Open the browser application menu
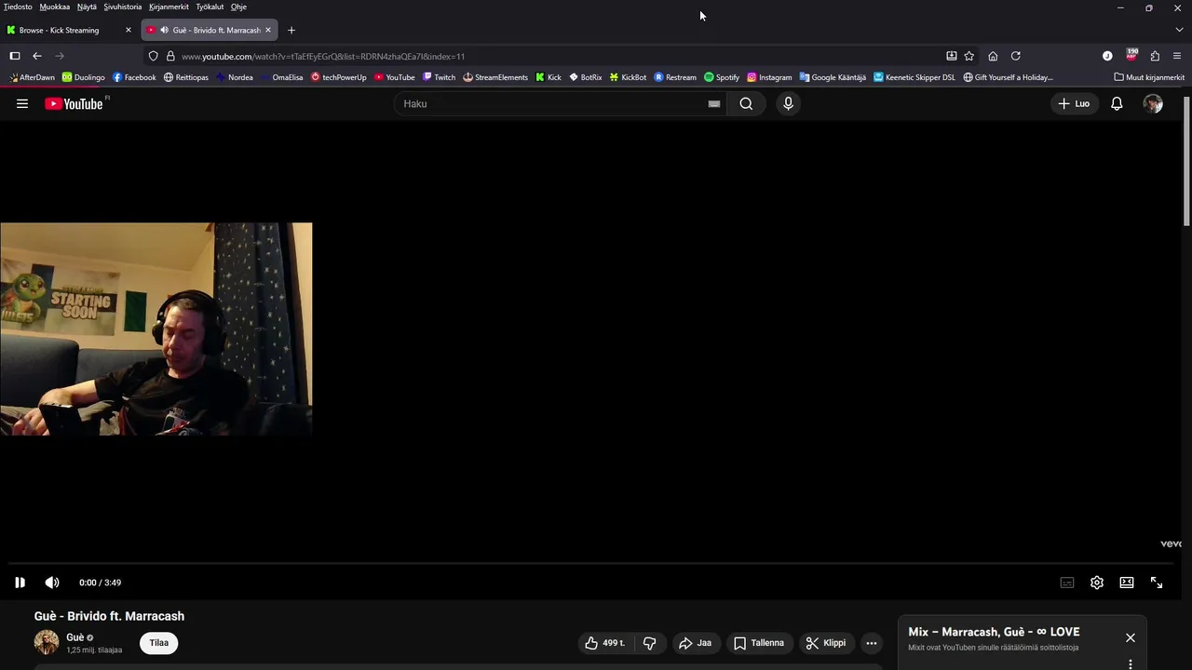This screenshot has height=670, width=1192. 1177,56
